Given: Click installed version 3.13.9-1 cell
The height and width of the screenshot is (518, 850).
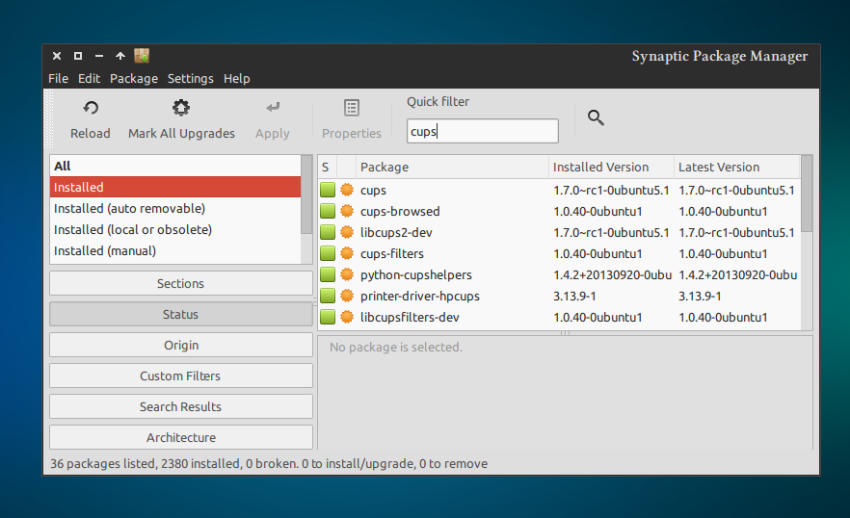Looking at the screenshot, I should coord(574,296).
